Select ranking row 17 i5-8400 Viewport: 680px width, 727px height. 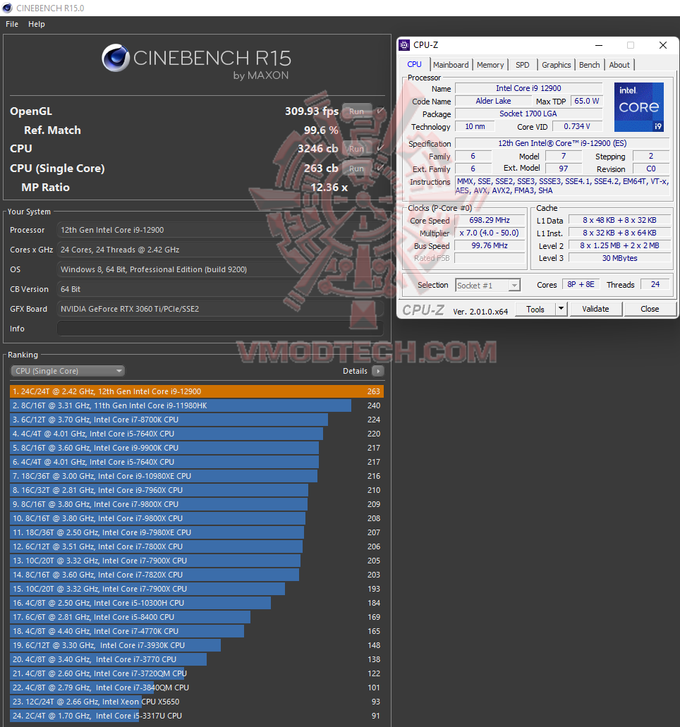pyautogui.click(x=197, y=617)
